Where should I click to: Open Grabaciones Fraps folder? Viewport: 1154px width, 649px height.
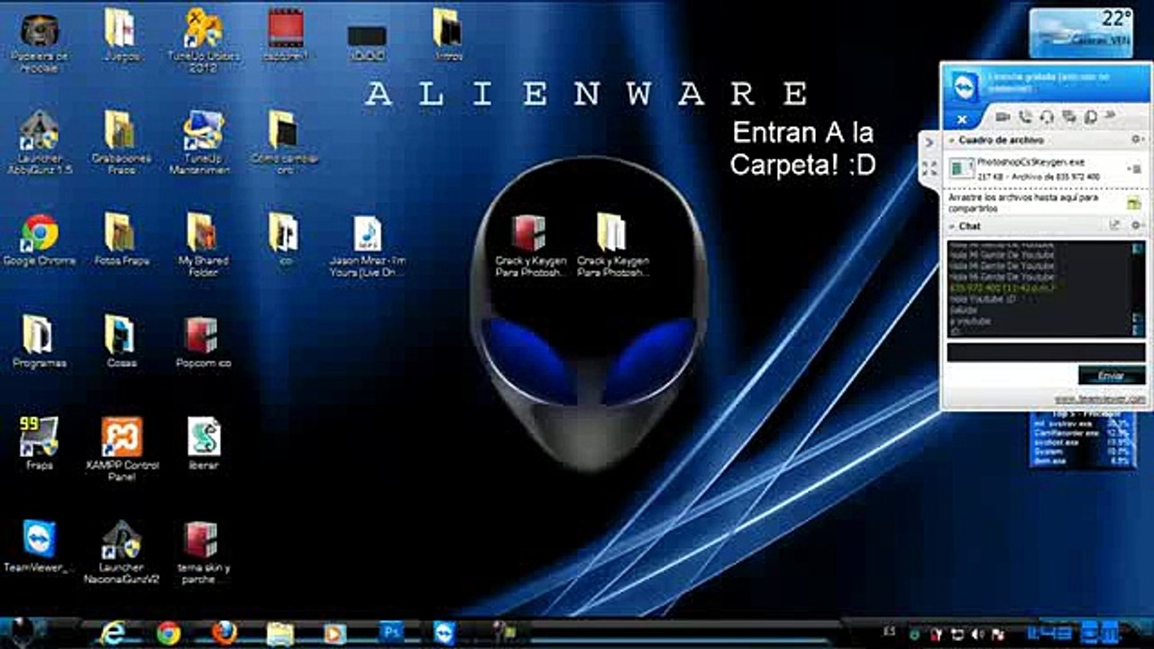(x=121, y=142)
